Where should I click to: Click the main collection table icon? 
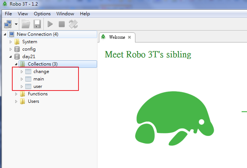click(28, 79)
